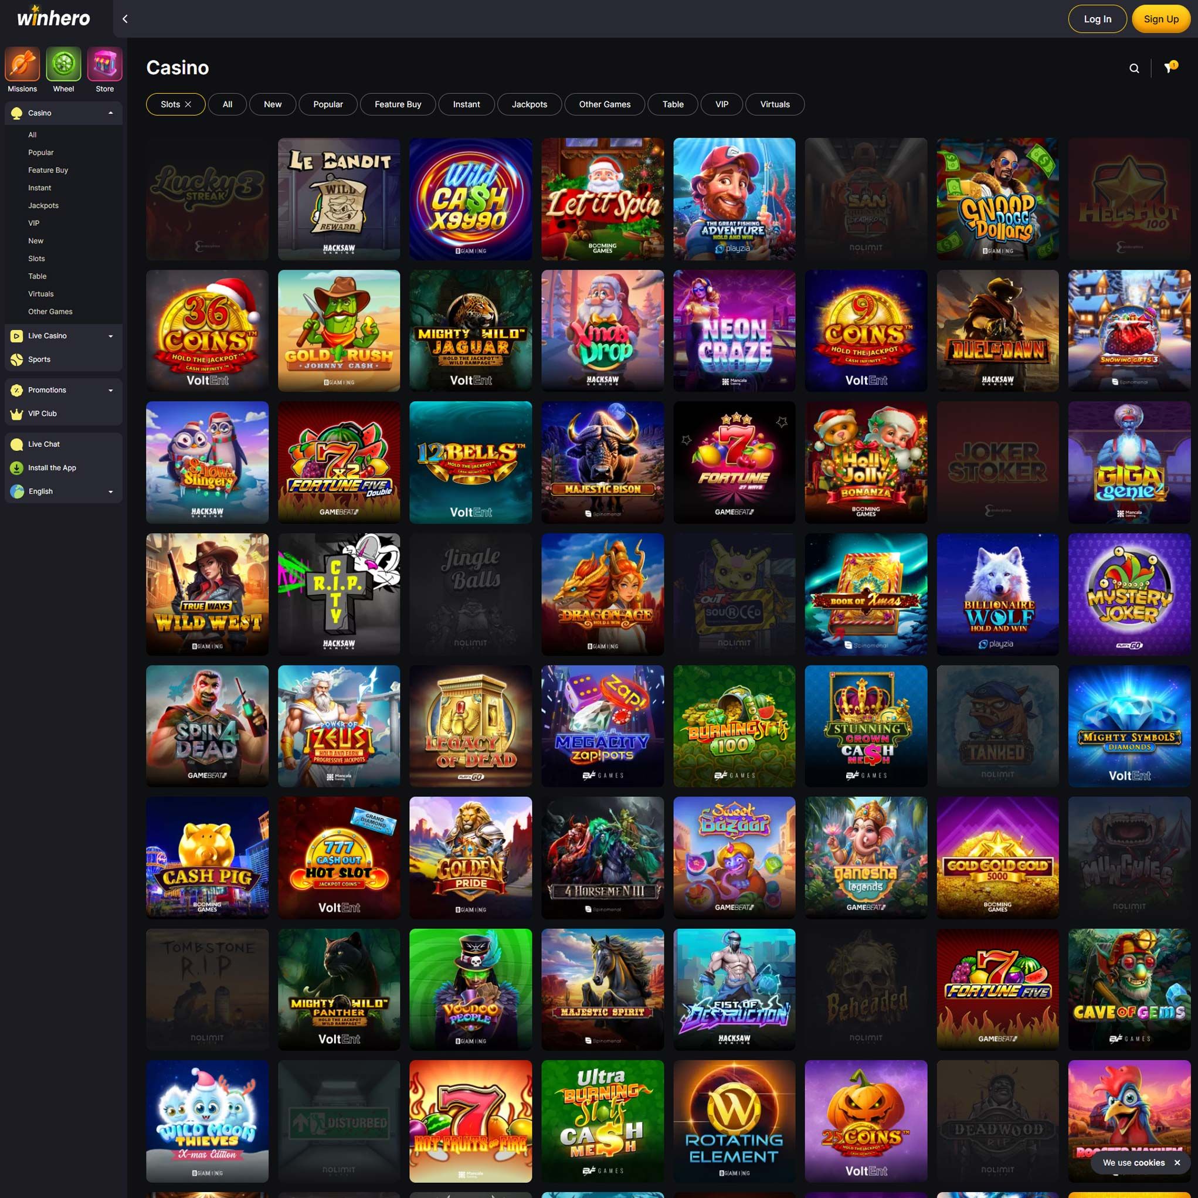Open Power of Zeus game
This screenshot has height=1198, width=1198.
pos(339,726)
